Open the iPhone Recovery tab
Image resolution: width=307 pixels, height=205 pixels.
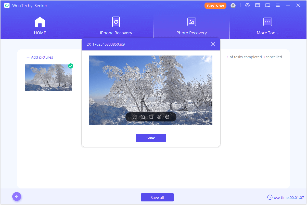[x=116, y=26]
